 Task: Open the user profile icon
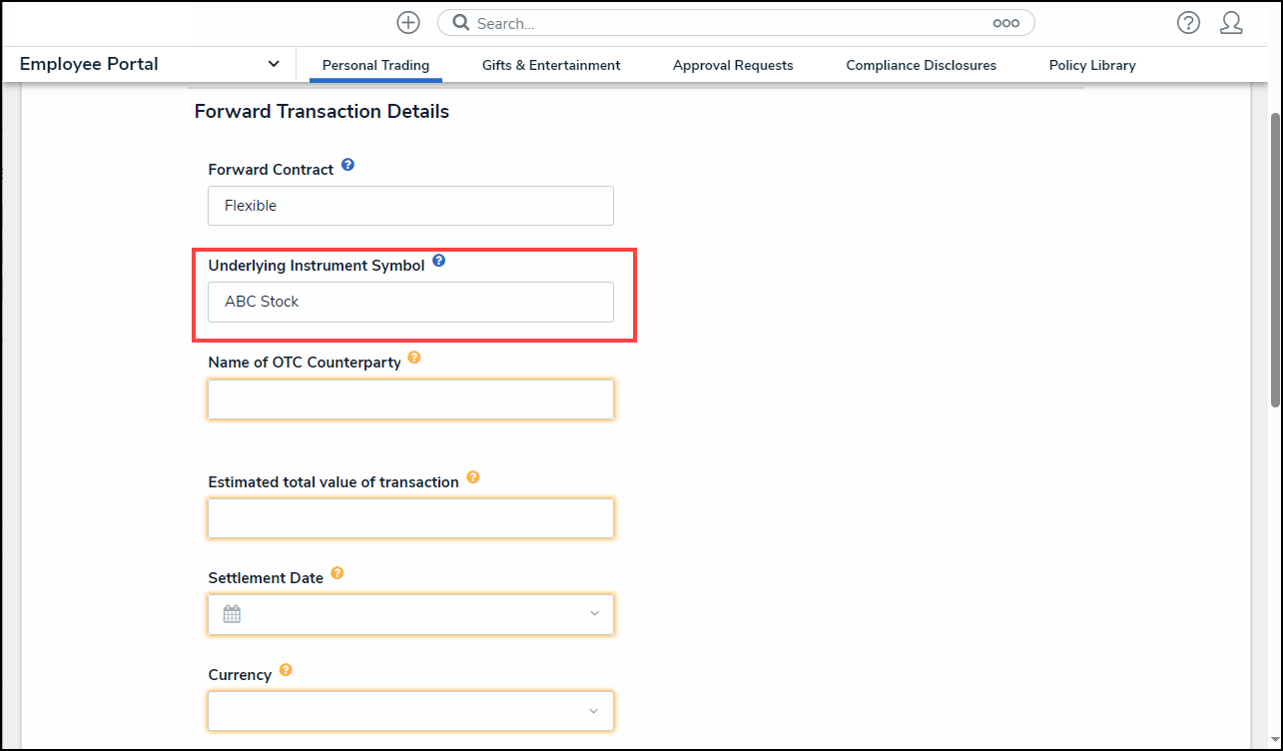(x=1231, y=23)
